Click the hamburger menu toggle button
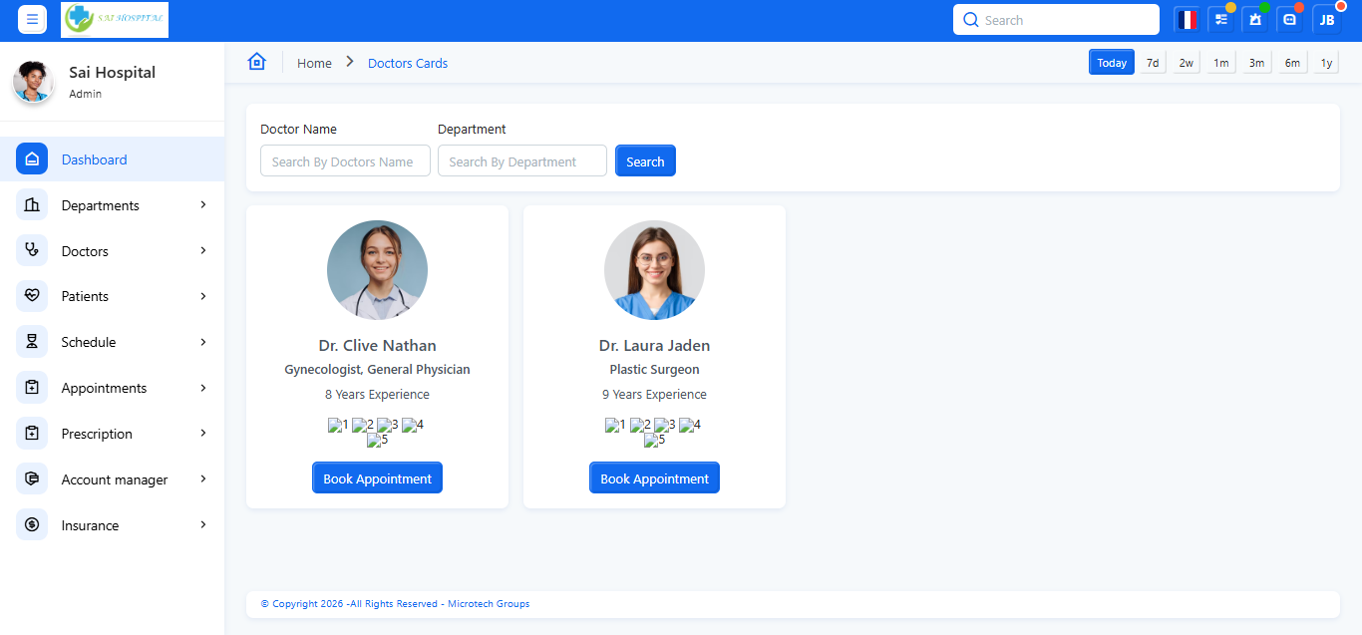Screen dimensions: 1362x635 [x=32, y=20]
